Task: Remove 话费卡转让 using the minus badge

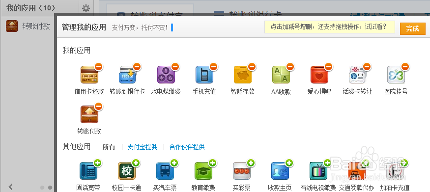Action: (x=367, y=67)
